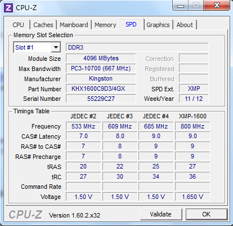The image size is (233, 226).
Task: Click the 533 MHz frequency cell
Action: (x=83, y=126)
